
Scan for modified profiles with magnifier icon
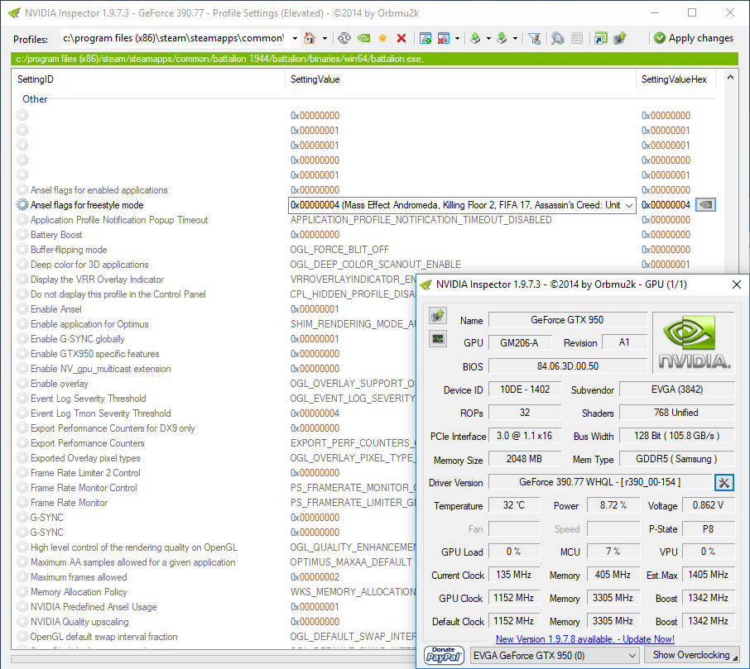(557, 38)
